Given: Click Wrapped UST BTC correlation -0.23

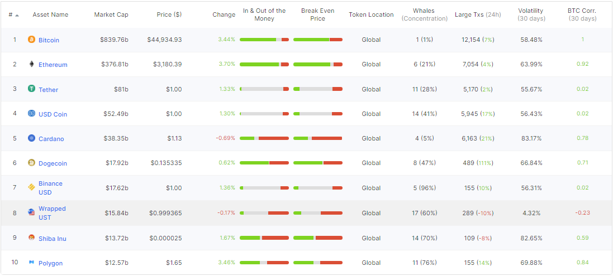Looking at the screenshot, I should point(582,213).
